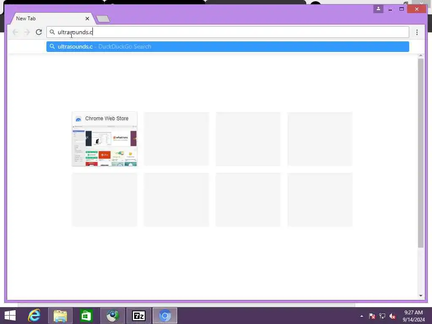Open the user profile icon in title bar
The image size is (432, 324).
(x=378, y=9)
